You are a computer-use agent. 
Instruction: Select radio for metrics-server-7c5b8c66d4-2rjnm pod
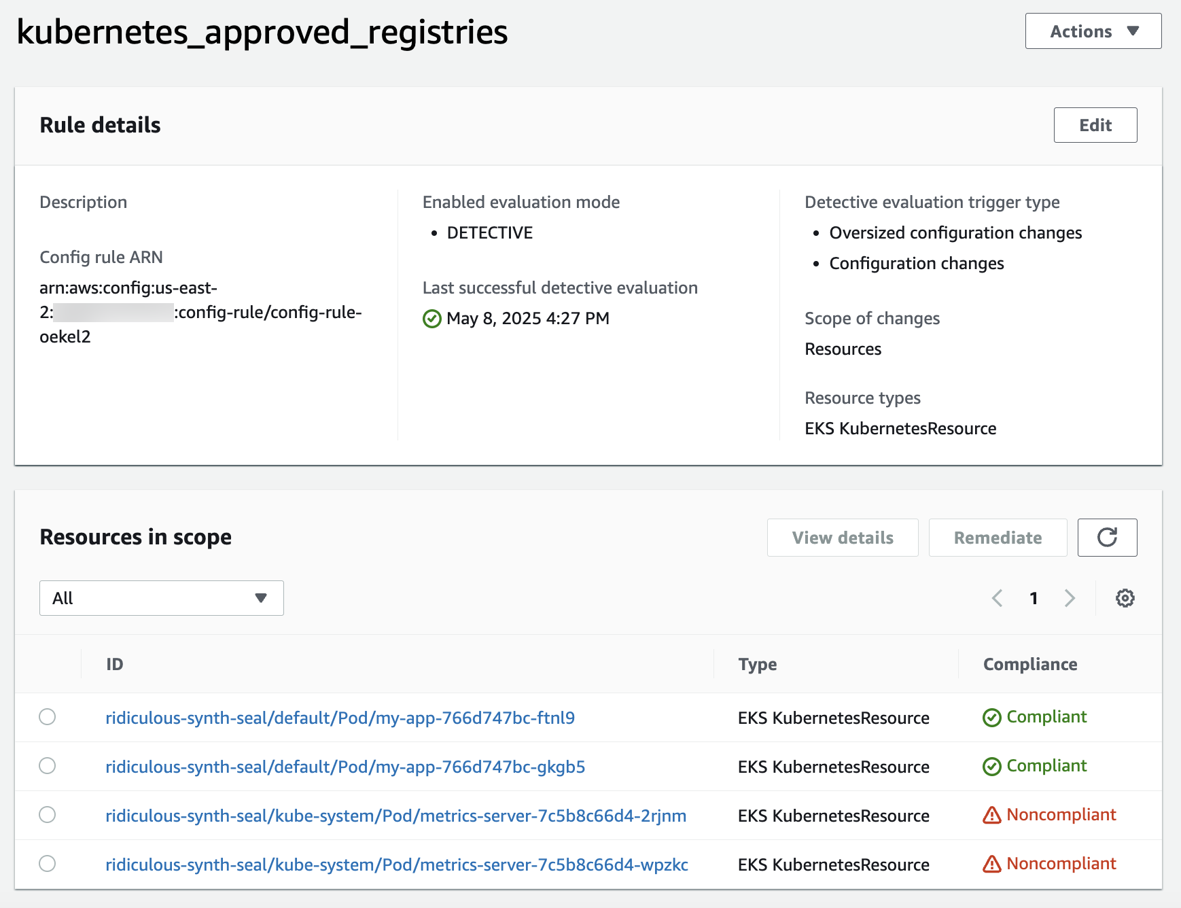pyautogui.click(x=48, y=815)
